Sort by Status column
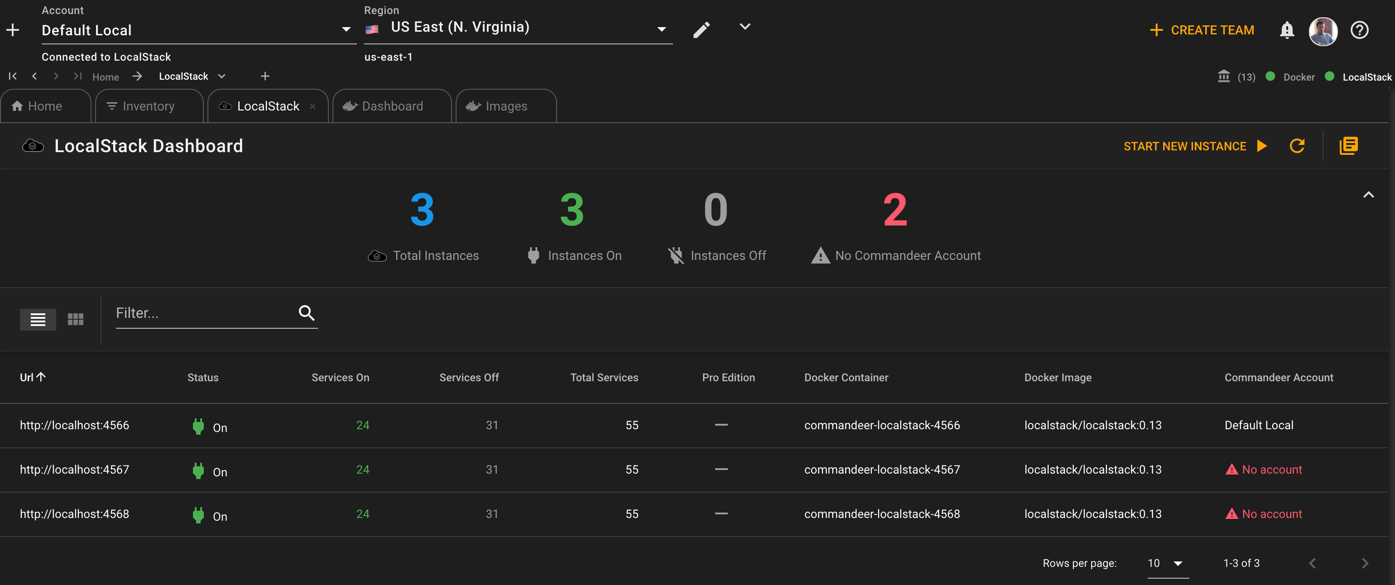The image size is (1395, 585). 203,378
